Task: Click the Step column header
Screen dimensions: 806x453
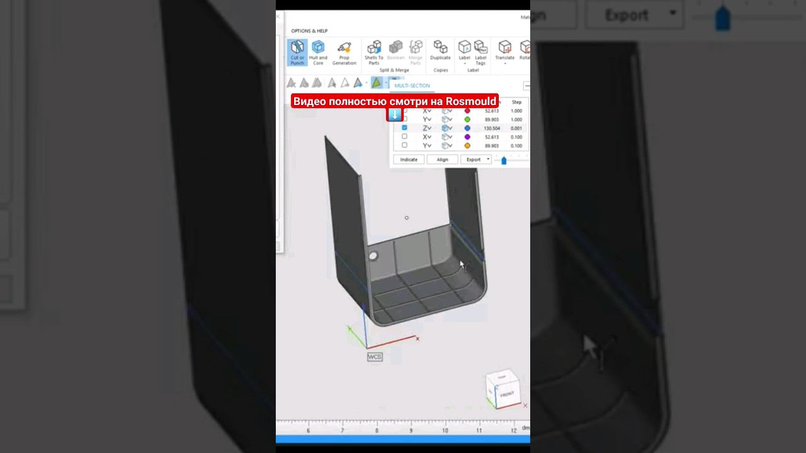Action: [516, 102]
